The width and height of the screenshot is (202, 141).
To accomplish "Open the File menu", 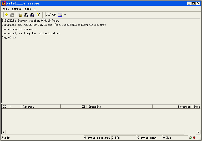I will tap(6, 9).
